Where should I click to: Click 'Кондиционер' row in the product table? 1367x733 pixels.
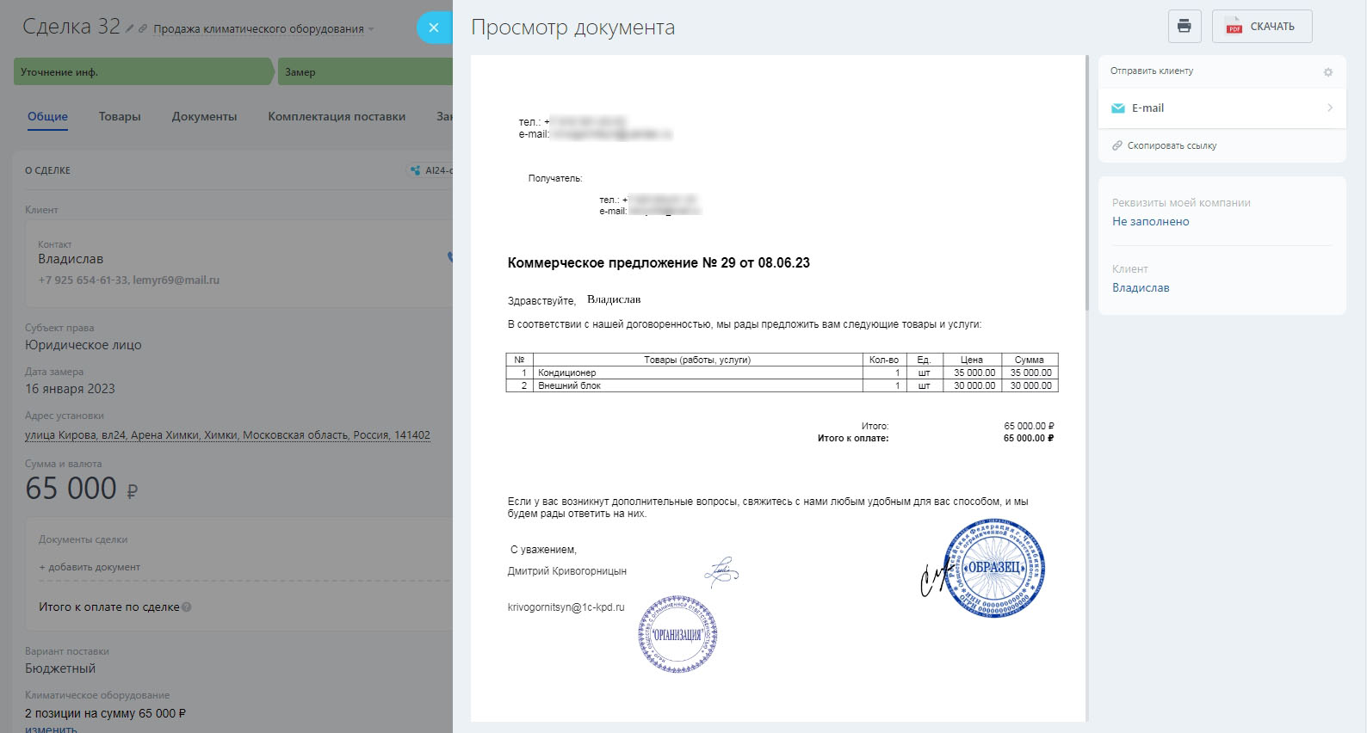[x=782, y=373]
